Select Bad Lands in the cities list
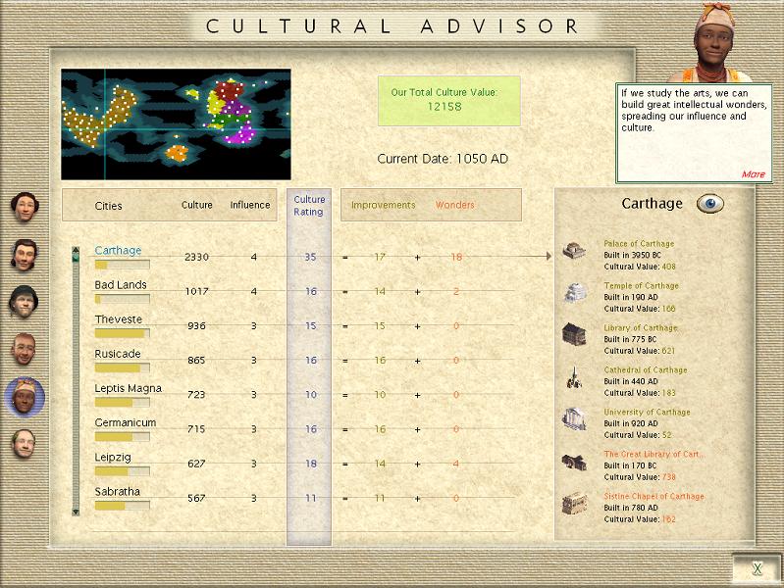784x588 pixels. tap(121, 285)
